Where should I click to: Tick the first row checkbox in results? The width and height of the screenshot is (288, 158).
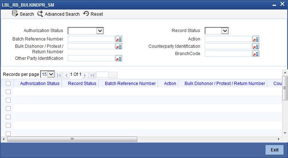point(8,92)
